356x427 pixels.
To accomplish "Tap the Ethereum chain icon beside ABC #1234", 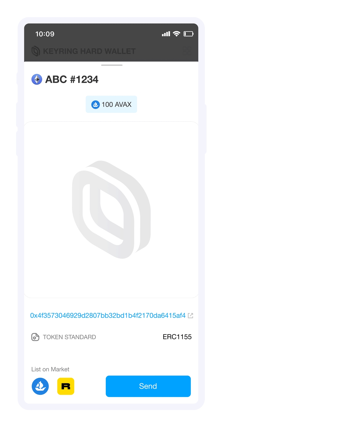I will (37, 79).
